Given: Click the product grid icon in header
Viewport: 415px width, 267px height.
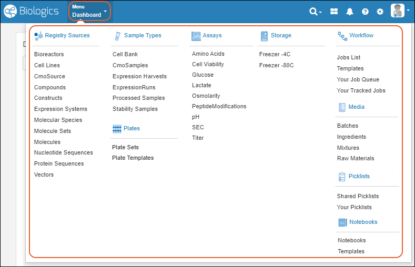Looking at the screenshot, I should pyautogui.click(x=334, y=12).
